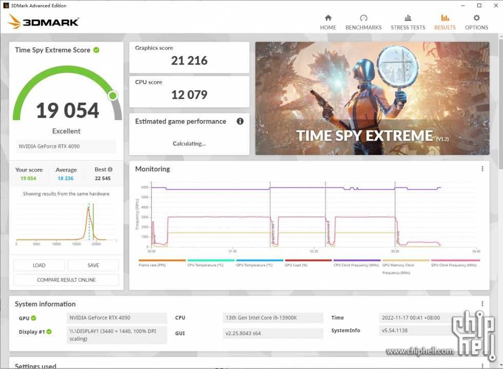Click 'Showing results from the same hardware' text
The image size is (503, 369).
(x=66, y=194)
